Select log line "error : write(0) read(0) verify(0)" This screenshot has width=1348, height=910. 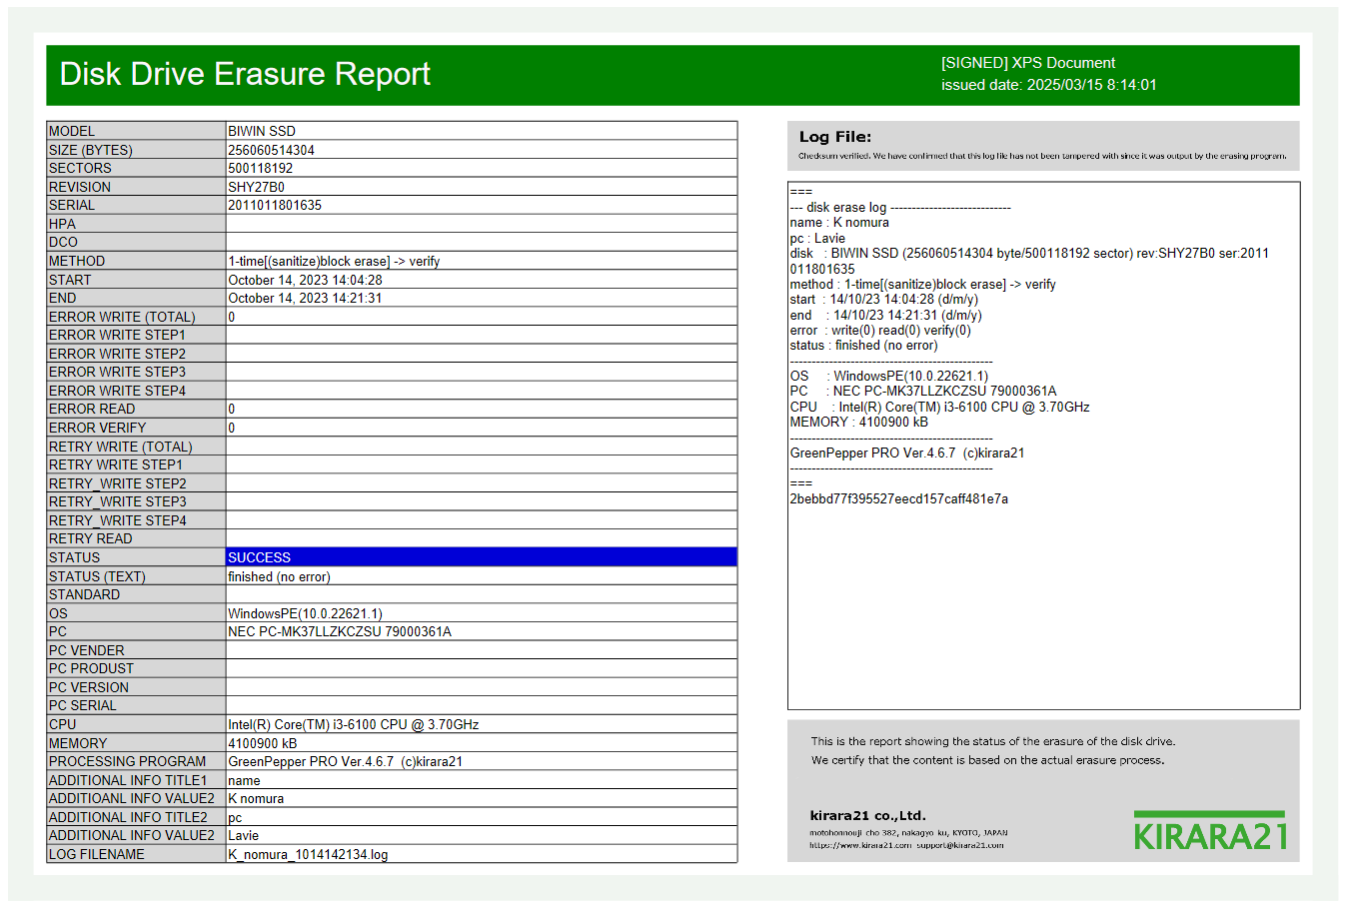[x=880, y=331]
